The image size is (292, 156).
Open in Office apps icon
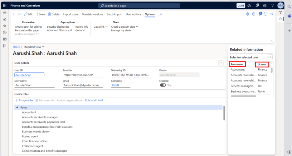(x=254, y=14)
